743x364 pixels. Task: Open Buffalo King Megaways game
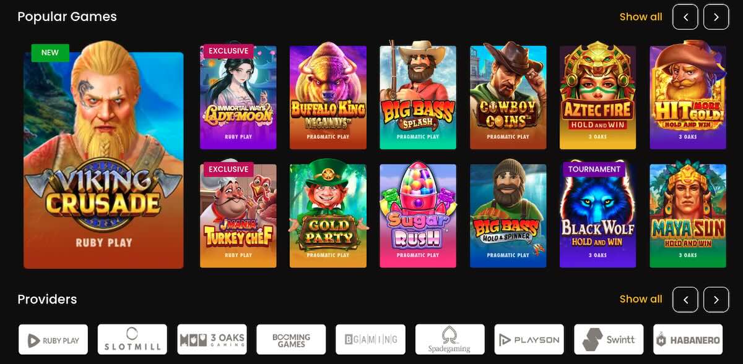[x=328, y=98]
